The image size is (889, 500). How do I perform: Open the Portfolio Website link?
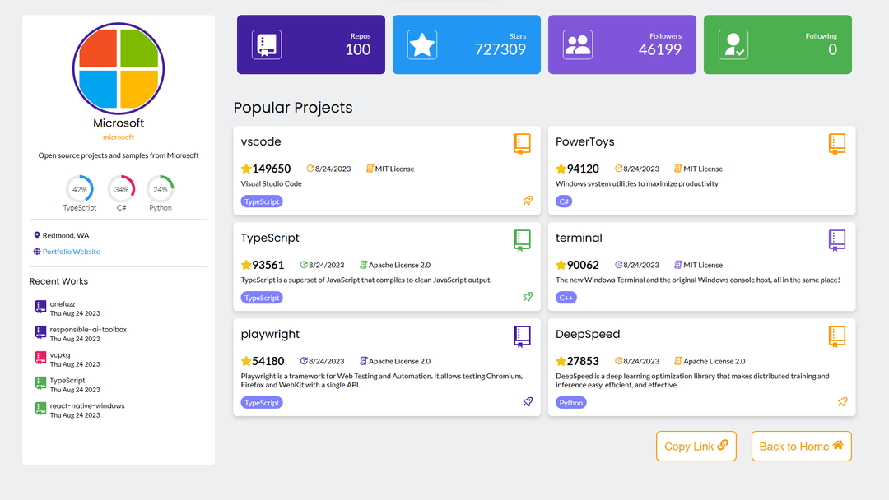pos(71,252)
